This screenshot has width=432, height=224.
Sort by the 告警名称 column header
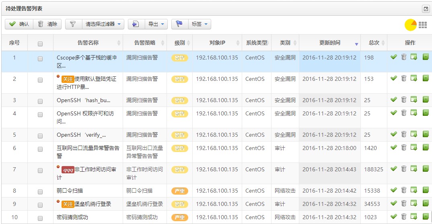tap(88, 43)
